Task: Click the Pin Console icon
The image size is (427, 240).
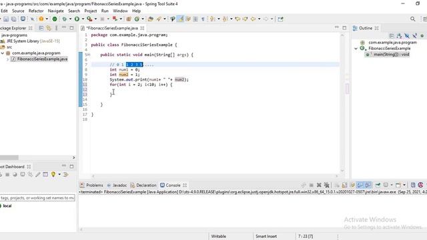Action: pos(378,185)
